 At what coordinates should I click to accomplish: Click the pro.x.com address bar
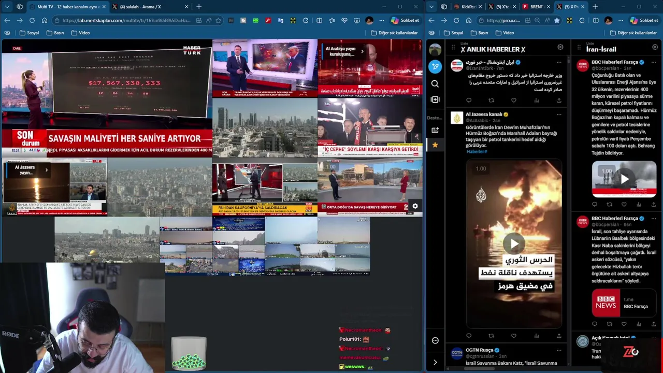[x=503, y=20]
